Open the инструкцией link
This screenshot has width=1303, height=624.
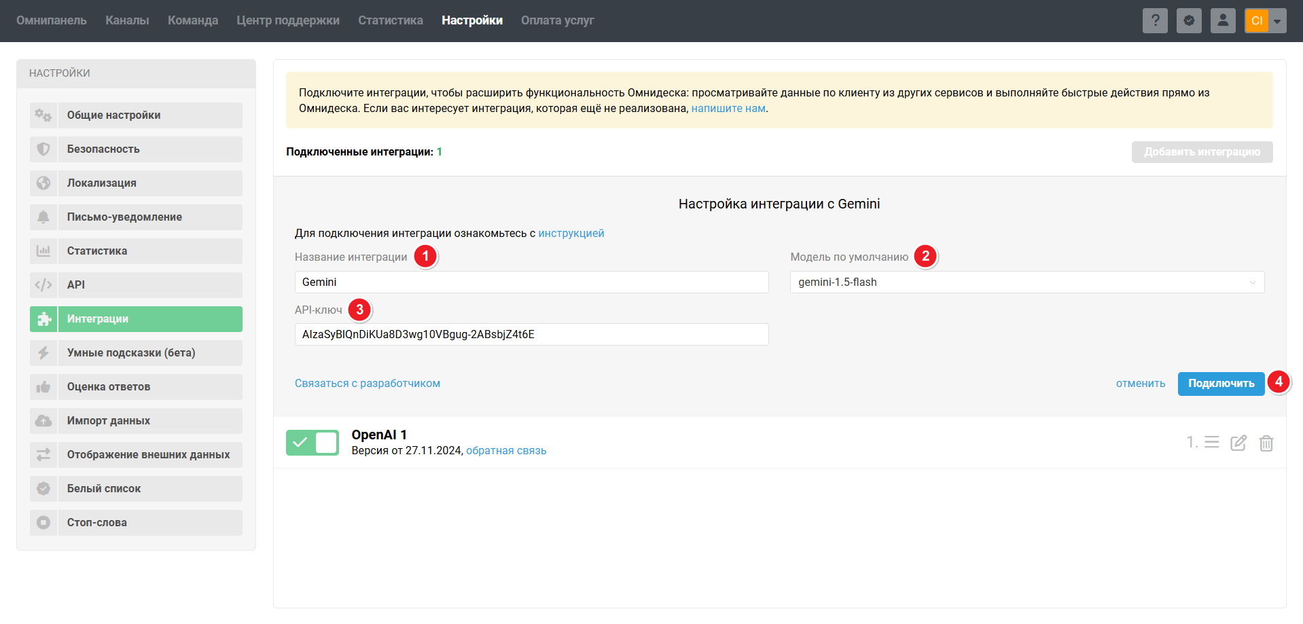pos(571,234)
